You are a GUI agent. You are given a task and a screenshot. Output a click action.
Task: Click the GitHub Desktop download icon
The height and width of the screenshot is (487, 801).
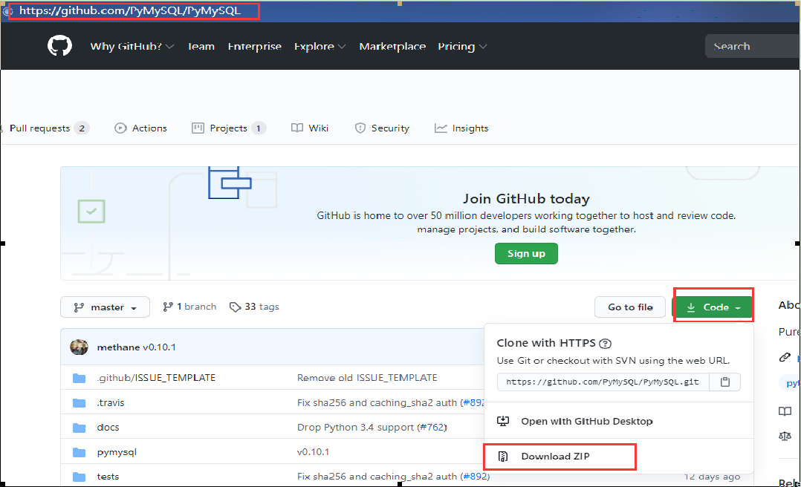(503, 421)
